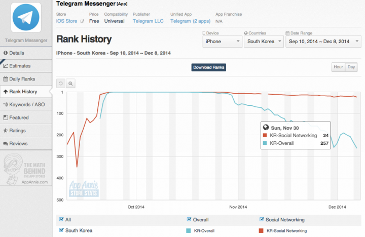Click the Math Behind the App Stores banner
Screen dimensions: 365x237
point(26,169)
